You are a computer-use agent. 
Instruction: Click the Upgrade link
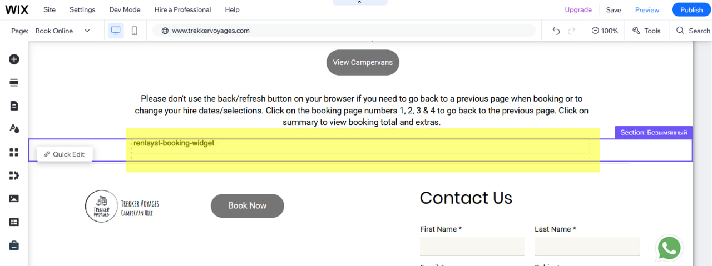point(578,10)
